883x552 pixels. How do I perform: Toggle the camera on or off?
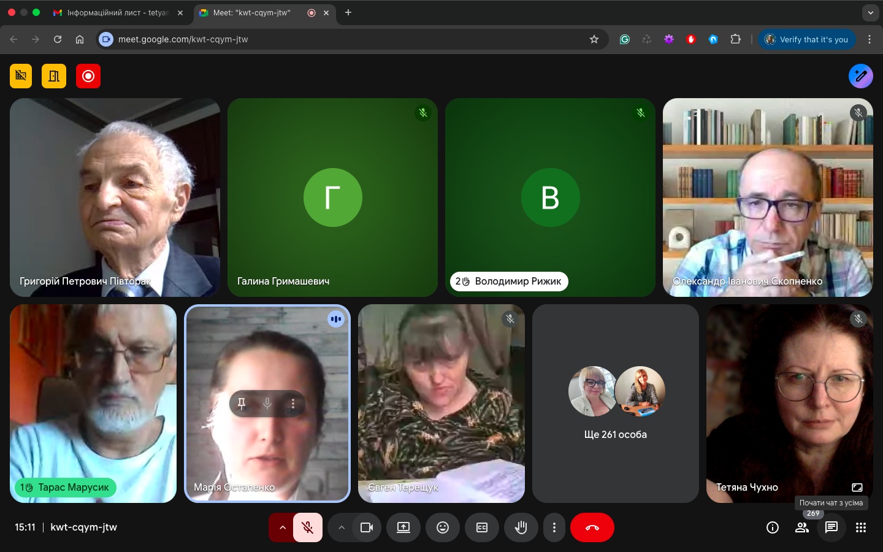pos(367,527)
